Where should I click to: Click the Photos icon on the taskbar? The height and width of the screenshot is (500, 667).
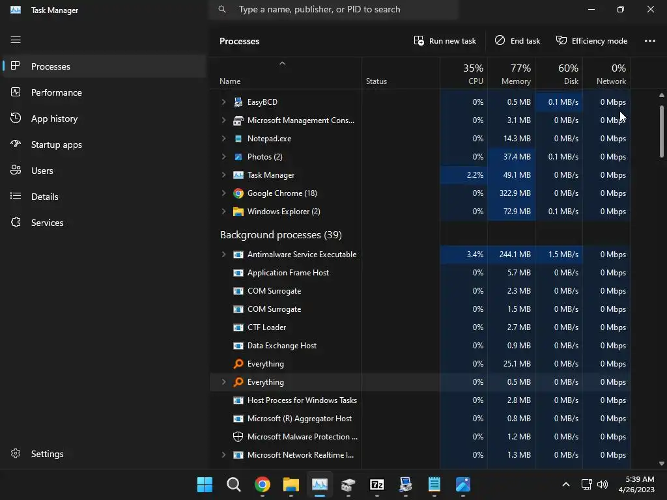click(463, 484)
